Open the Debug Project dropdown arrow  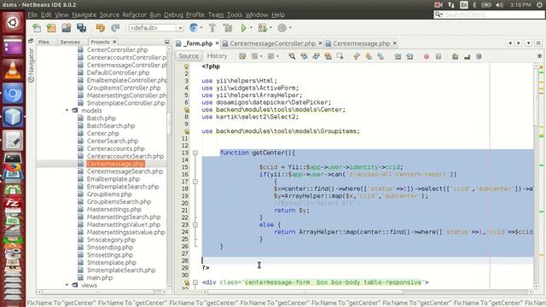tap(270, 28)
